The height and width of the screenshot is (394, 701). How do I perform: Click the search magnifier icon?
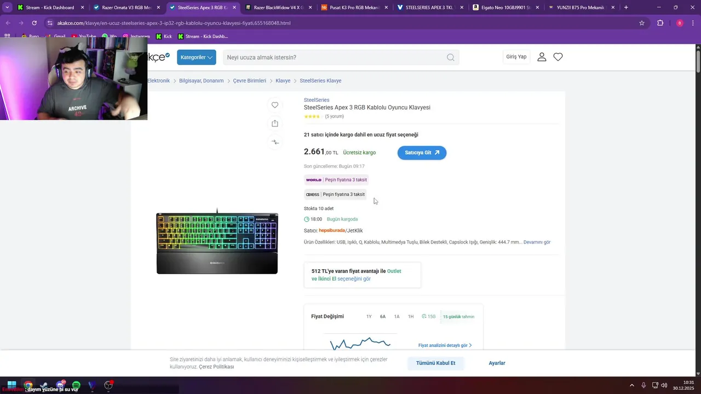(451, 57)
